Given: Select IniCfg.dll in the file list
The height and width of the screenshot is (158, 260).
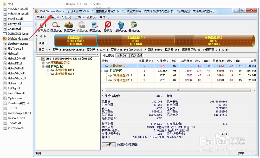Looking at the screenshot, I should 14,88.
